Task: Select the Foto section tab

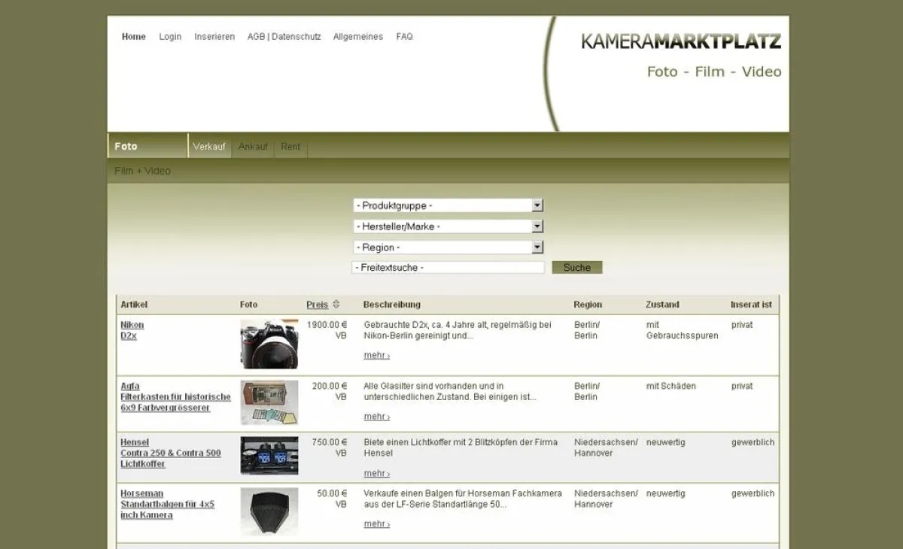Action: pyautogui.click(x=126, y=146)
